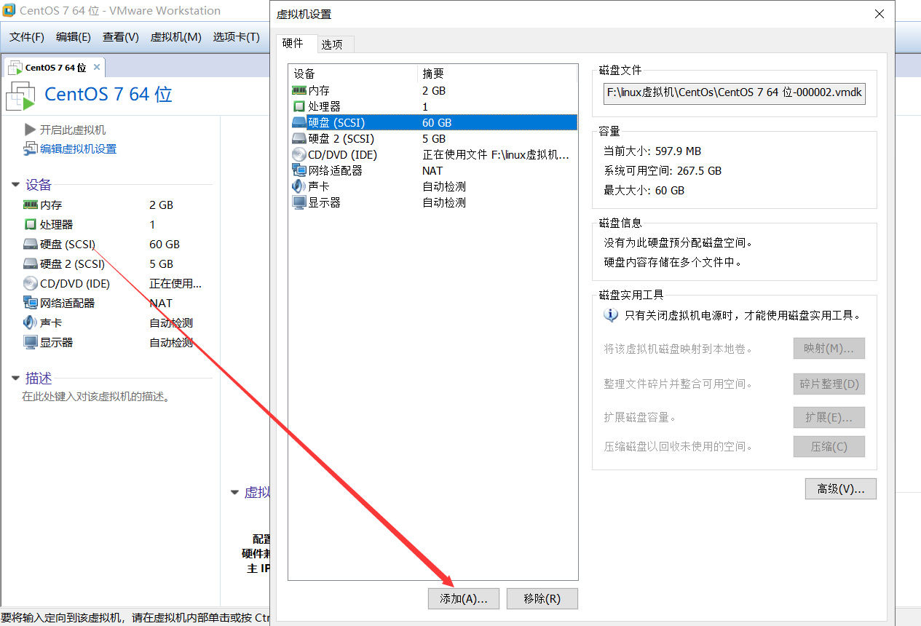Click the 显示器 monitor icon in main window
This screenshot has height=626, width=921.
[x=30, y=343]
